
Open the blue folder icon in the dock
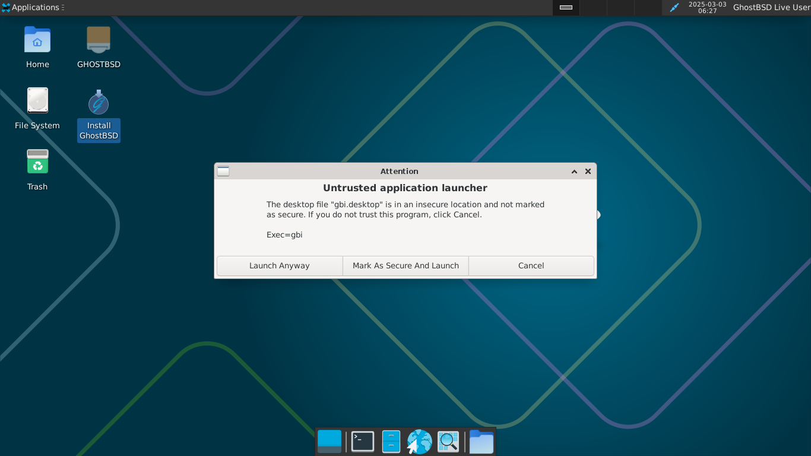coord(481,442)
